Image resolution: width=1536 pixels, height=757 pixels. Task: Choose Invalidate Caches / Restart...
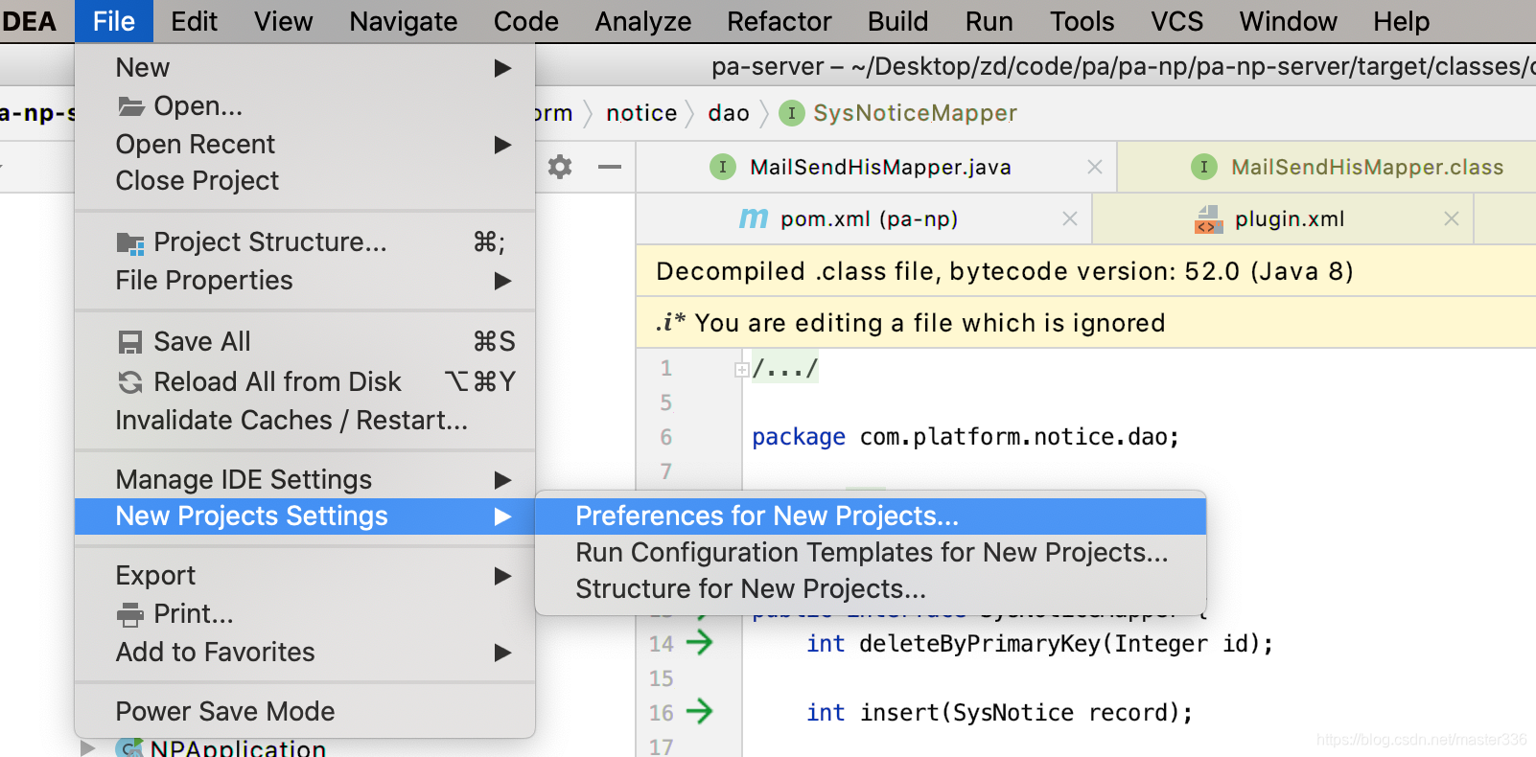tap(305, 420)
